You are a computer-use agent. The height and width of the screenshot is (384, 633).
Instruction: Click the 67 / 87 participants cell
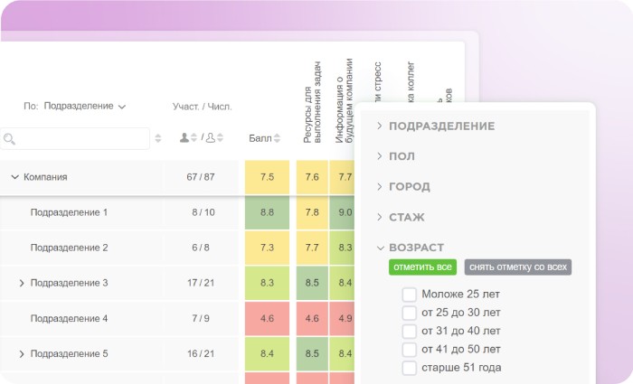coord(201,177)
